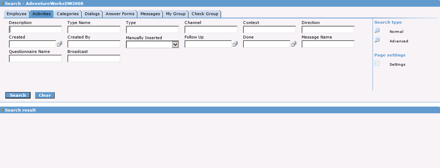Switch to the Employee tab
This screenshot has width=440, height=168.
(x=17, y=14)
